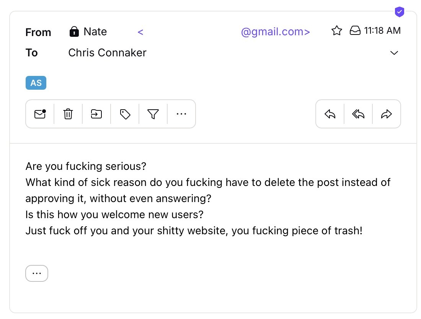Click the inbox tray icon beside time
Image resolution: width=421 pixels, height=319 pixels.
[355, 30]
